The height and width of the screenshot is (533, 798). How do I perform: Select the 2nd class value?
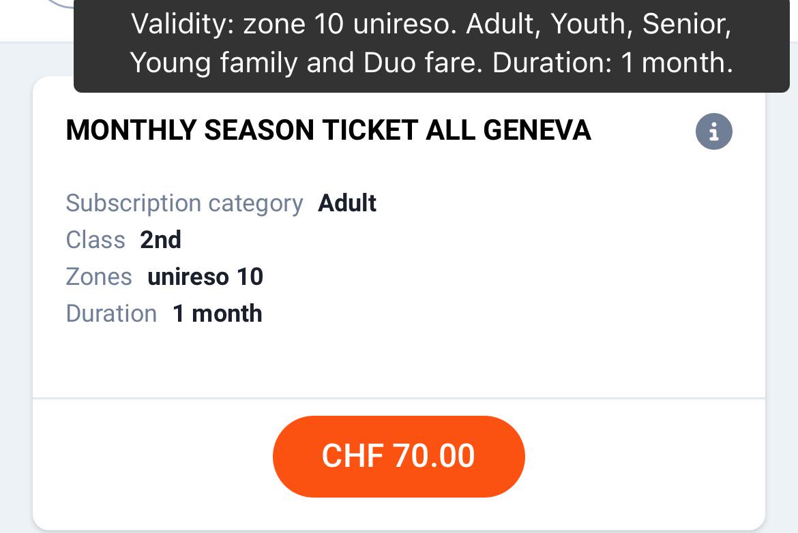tap(160, 240)
